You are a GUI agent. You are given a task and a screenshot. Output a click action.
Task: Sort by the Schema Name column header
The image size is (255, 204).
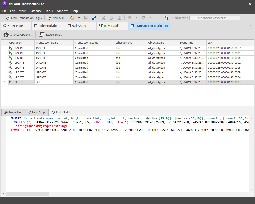click(x=130, y=43)
